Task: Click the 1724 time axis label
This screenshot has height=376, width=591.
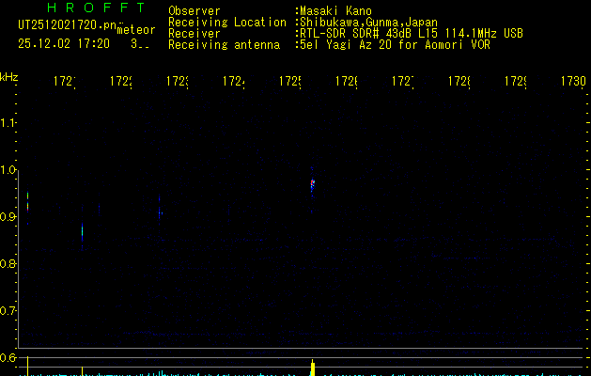Action: point(234,81)
